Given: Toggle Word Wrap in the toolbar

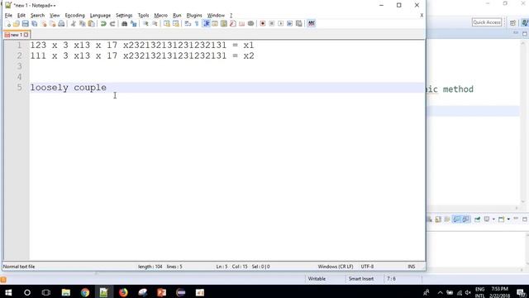Looking at the screenshot, I should [188, 24].
